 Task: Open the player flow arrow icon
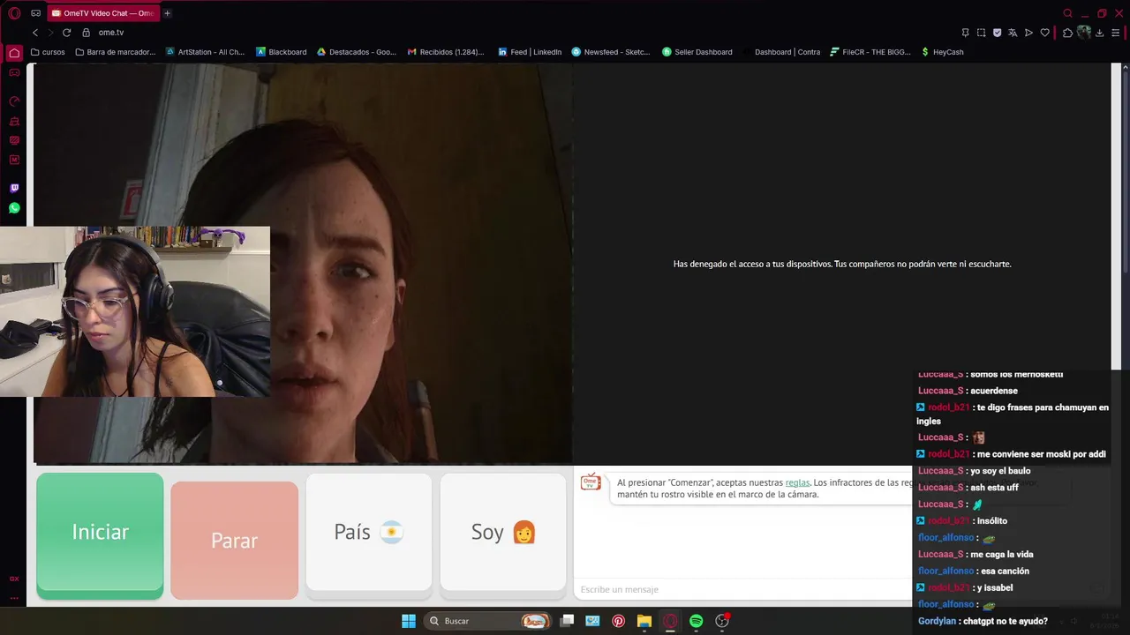pos(1028,33)
